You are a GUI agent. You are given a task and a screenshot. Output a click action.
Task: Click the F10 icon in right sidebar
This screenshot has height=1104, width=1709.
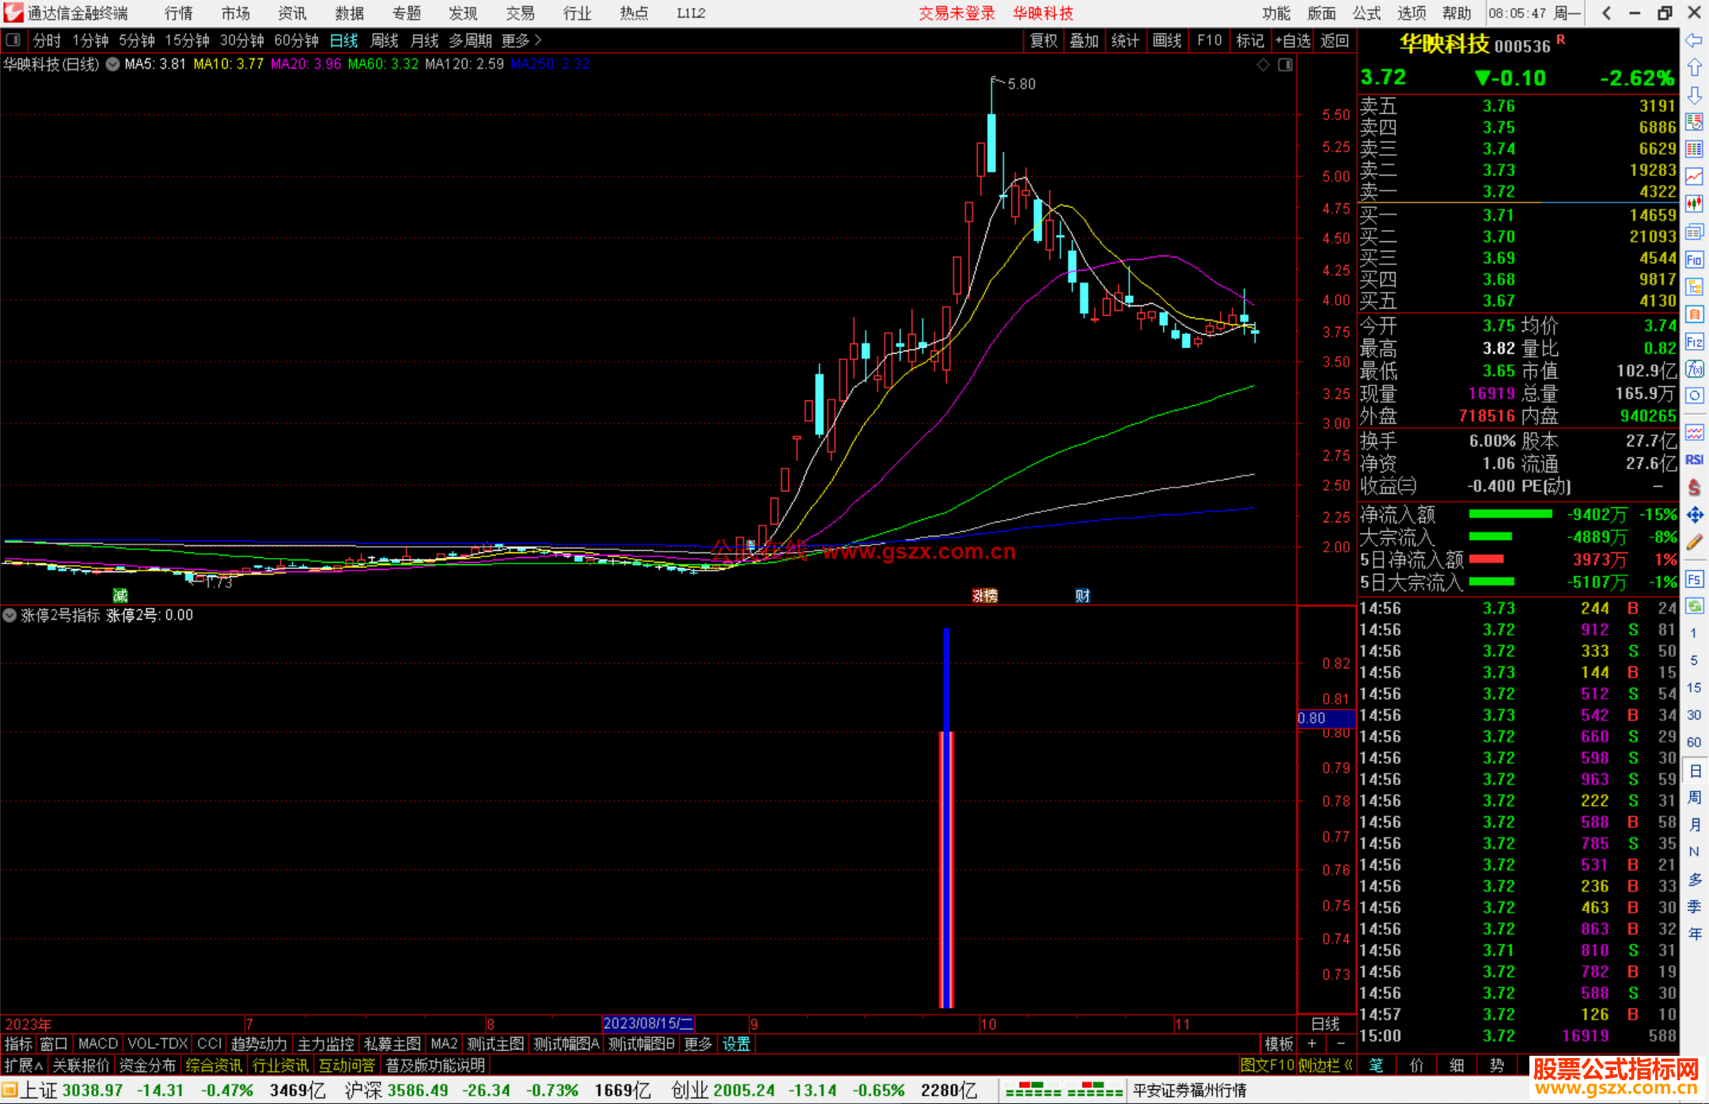tap(1694, 260)
